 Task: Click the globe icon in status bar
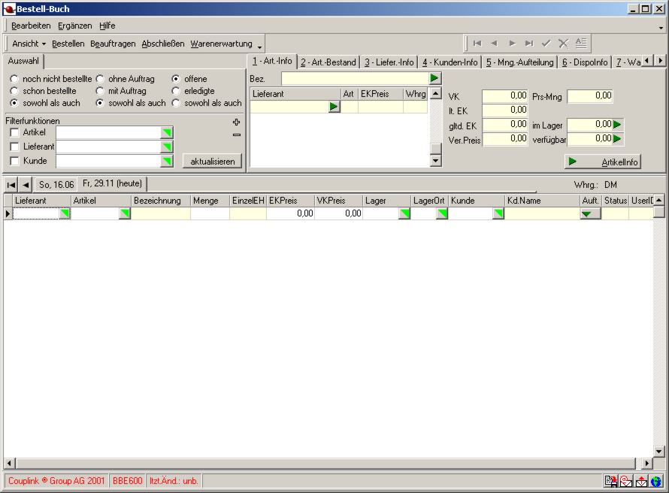pyautogui.click(x=656, y=481)
